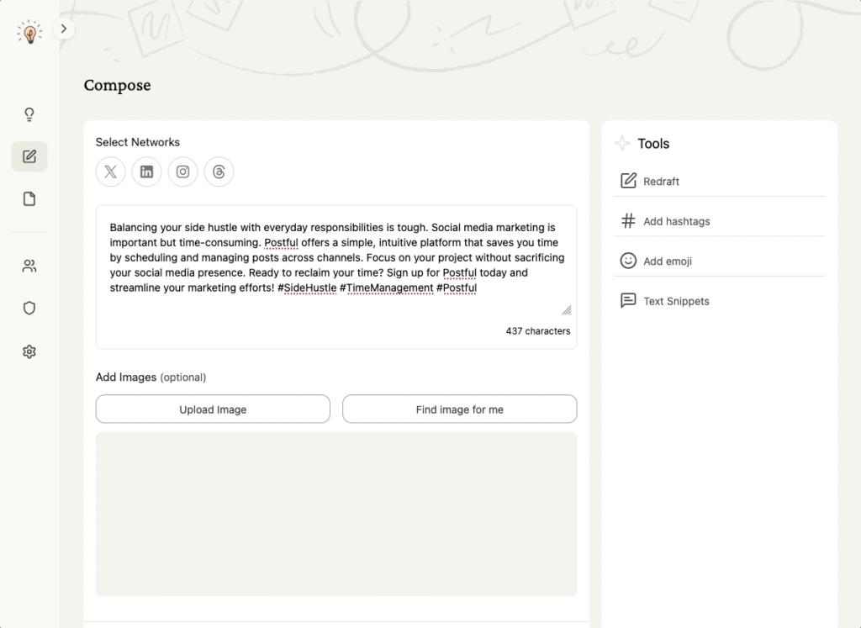This screenshot has height=628, width=861.
Task: Open Text Snippets tool
Action: tap(676, 301)
